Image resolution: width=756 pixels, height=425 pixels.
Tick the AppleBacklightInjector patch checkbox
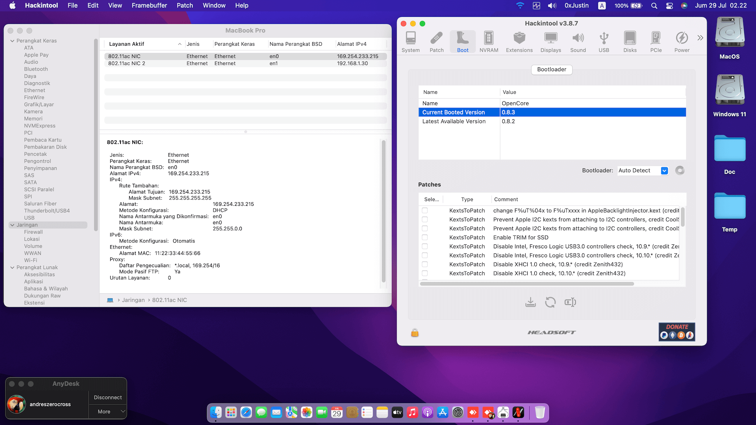click(x=425, y=211)
